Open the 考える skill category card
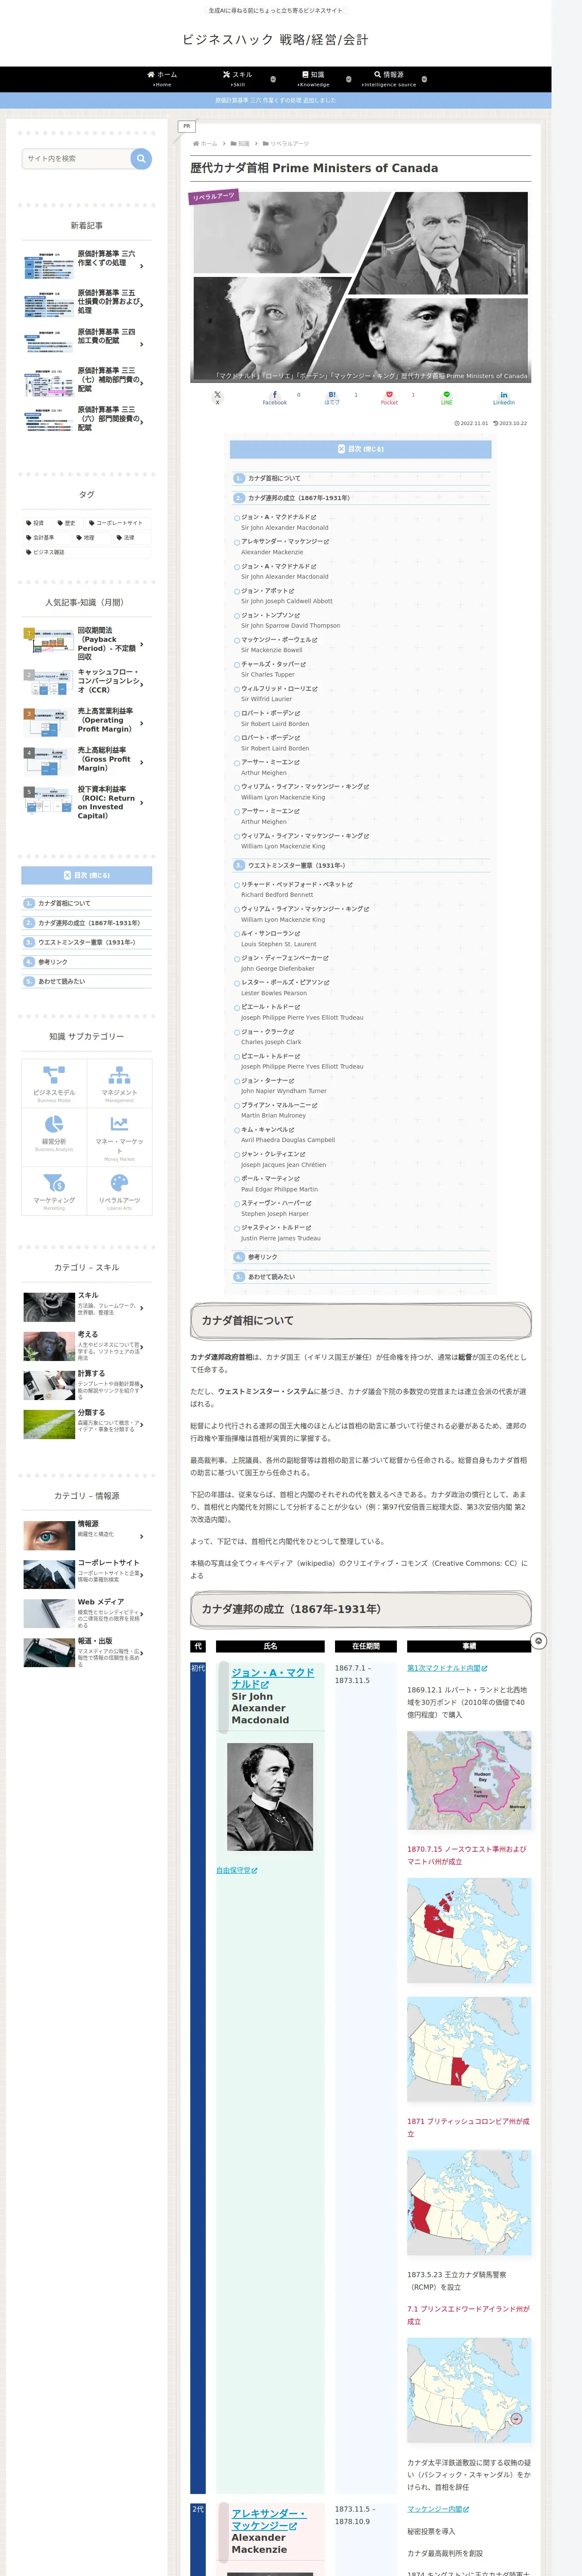The height and width of the screenshot is (2576, 582). pos(87,1346)
